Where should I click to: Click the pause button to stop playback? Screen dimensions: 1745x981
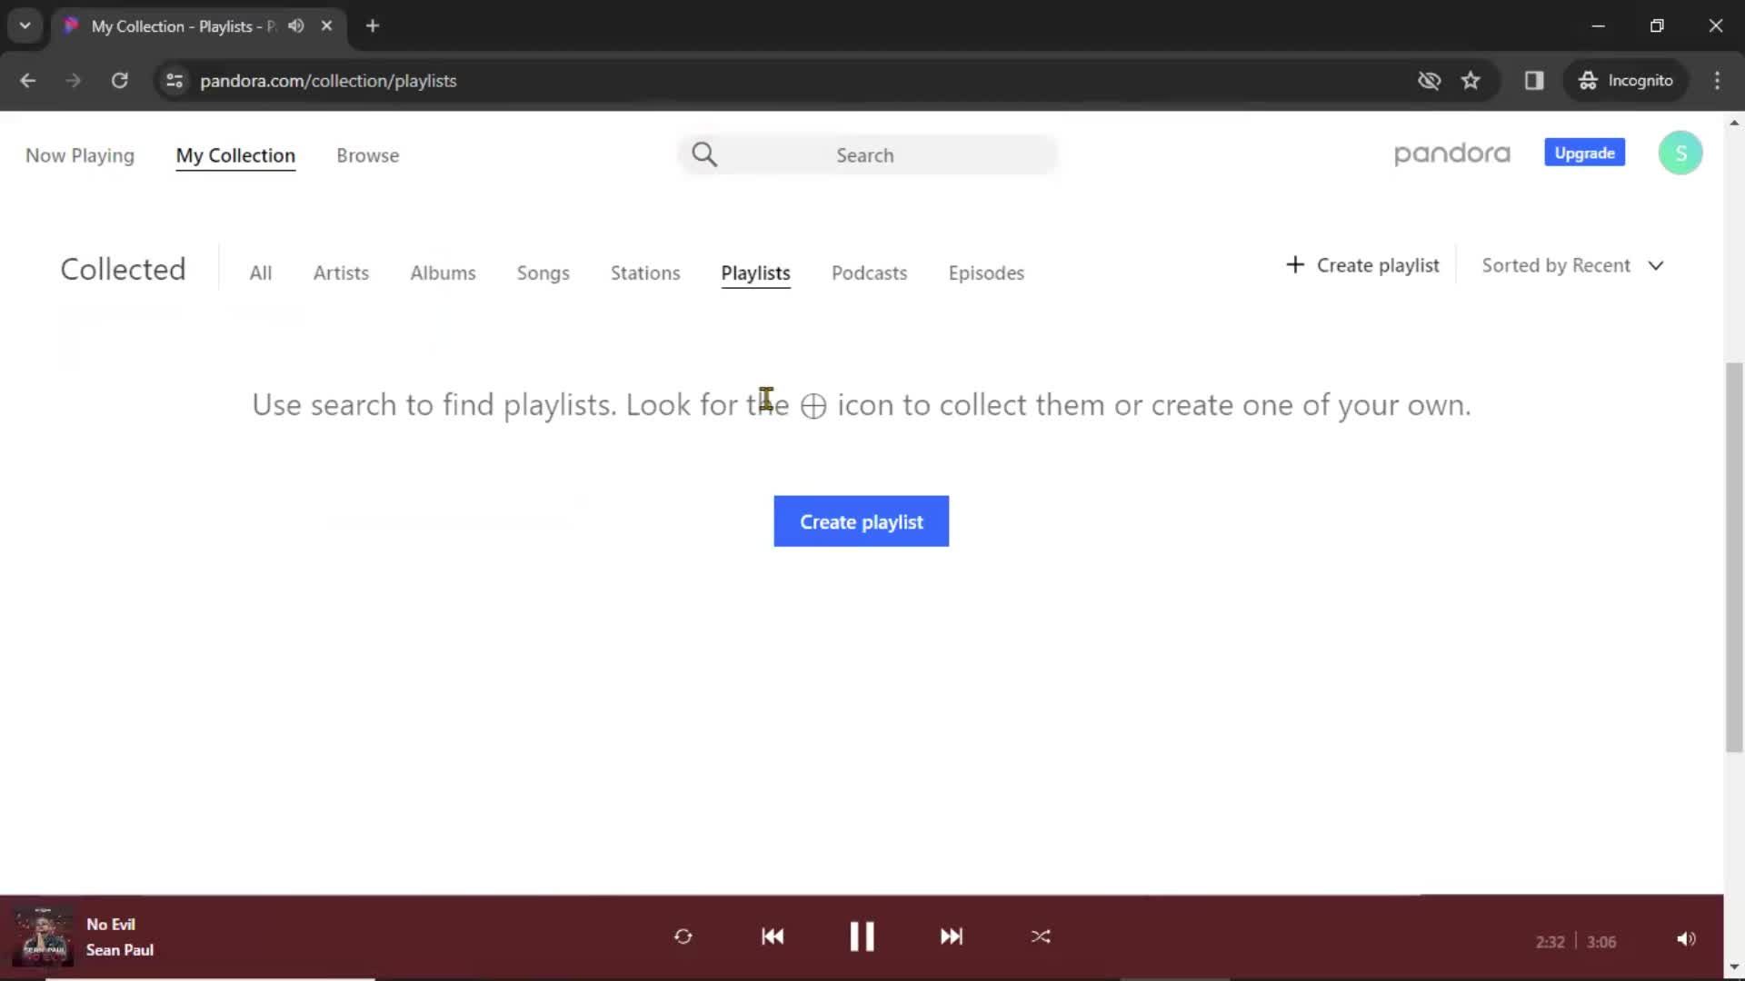point(861,936)
